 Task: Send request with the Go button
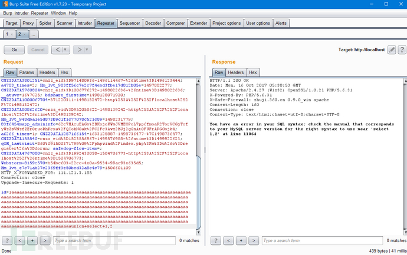coord(14,49)
